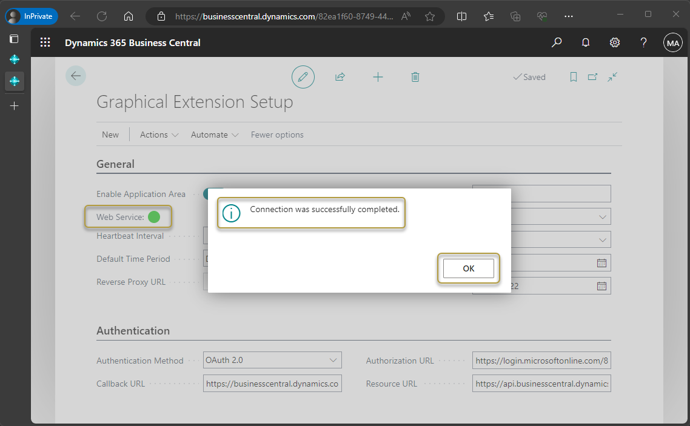Click the green Web Service status indicator
The width and height of the screenshot is (690, 426).
(154, 217)
